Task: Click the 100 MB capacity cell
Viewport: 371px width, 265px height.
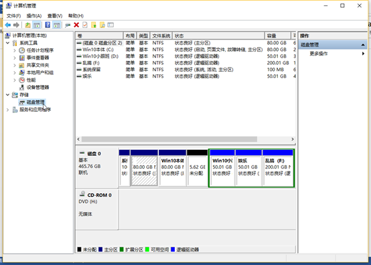Action: point(275,70)
